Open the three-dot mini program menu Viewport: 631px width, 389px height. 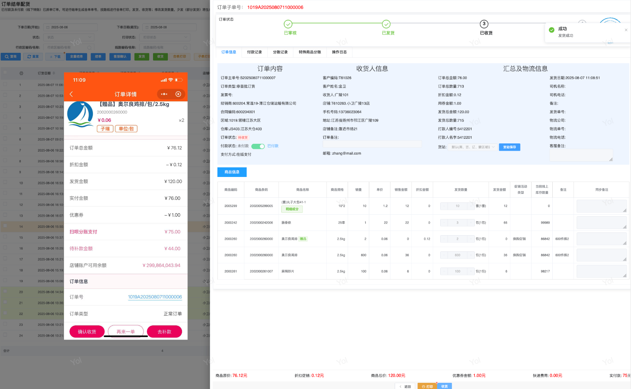164,94
